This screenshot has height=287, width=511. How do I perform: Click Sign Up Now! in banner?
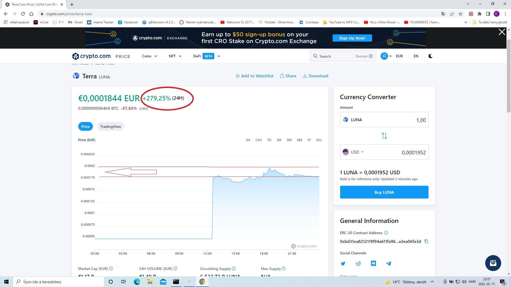[352, 38]
